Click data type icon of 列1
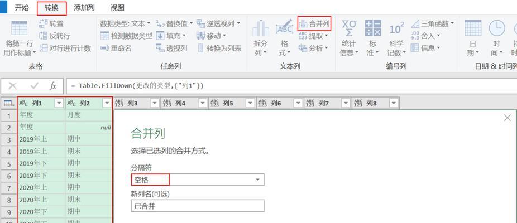 tap(24, 104)
